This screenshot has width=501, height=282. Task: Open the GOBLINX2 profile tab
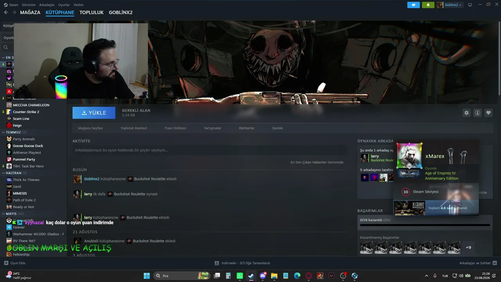121,13
